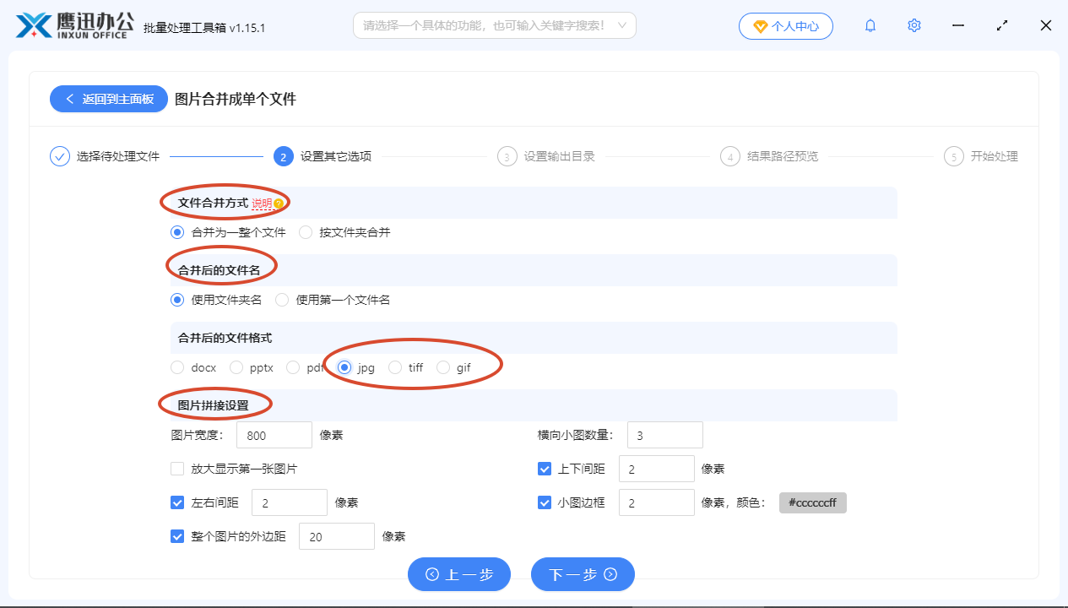The image size is (1068, 608).
Task: Click the Inxun Office logo
Action: (75, 25)
